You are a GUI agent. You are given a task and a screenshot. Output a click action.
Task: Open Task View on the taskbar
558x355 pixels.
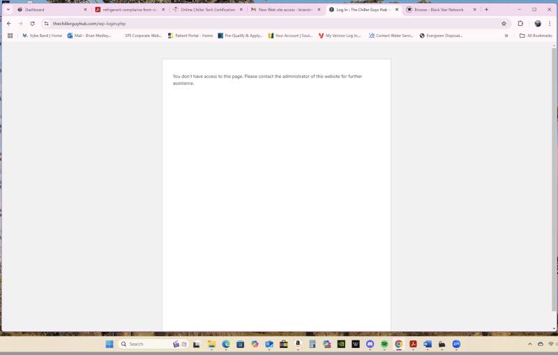[197, 344]
